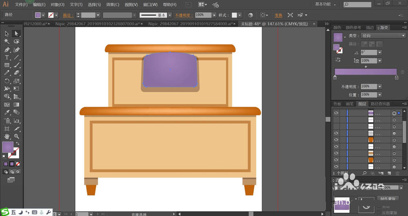Select the Rotate tool
The height and width of the screenshot is (216, 408).
7,81
